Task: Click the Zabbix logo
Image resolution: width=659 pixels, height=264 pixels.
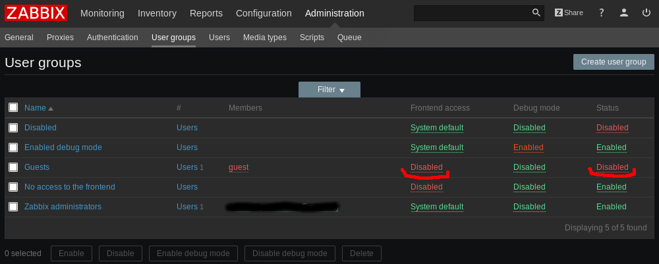Action: tap(36, 13)
